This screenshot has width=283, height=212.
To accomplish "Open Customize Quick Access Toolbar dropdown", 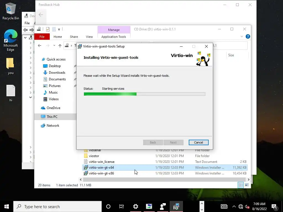I will (x=59, y=29).
